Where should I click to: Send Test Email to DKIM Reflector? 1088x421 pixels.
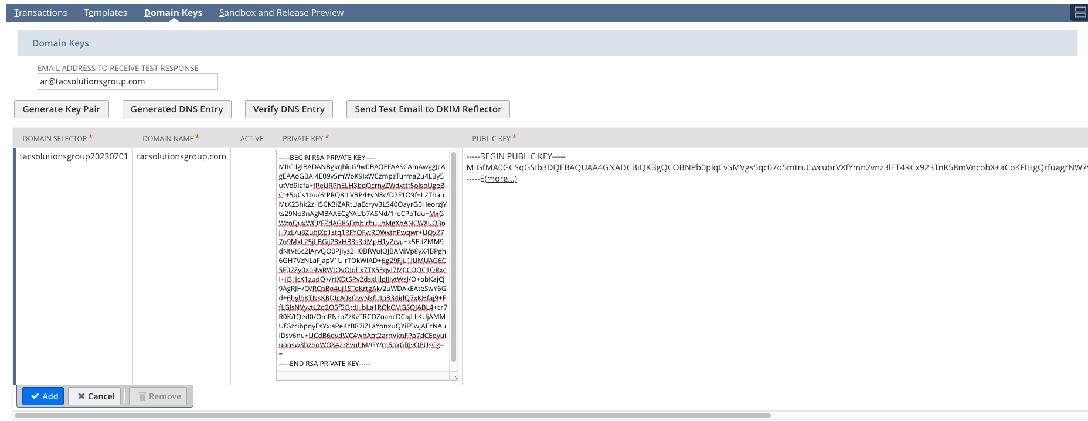(x=428, y=109)
